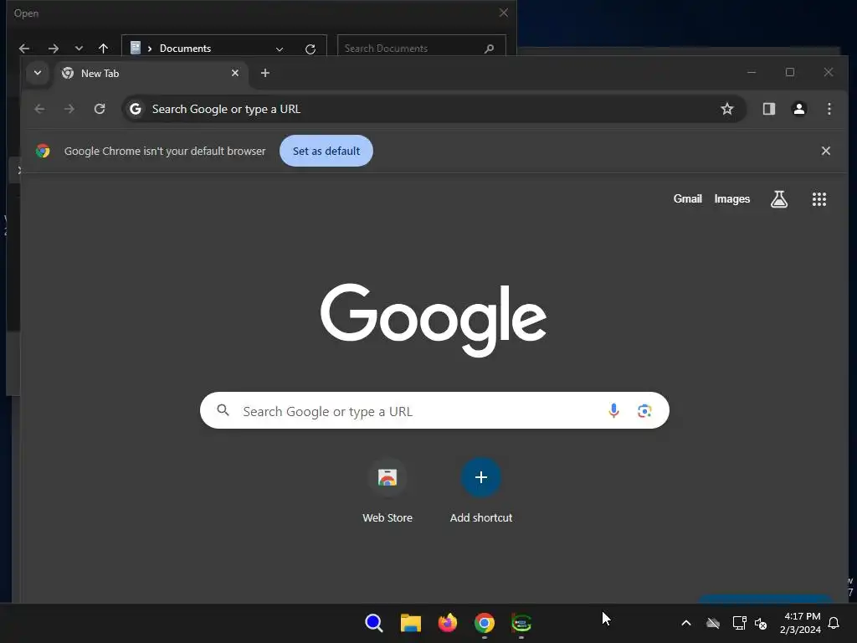Open the notifications bell

point(834,623)
